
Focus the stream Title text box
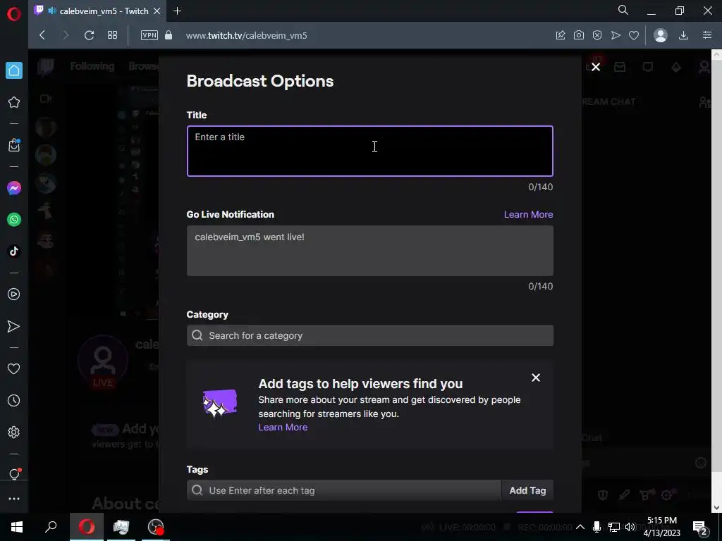pyautogui.click(x=369, y=151)
